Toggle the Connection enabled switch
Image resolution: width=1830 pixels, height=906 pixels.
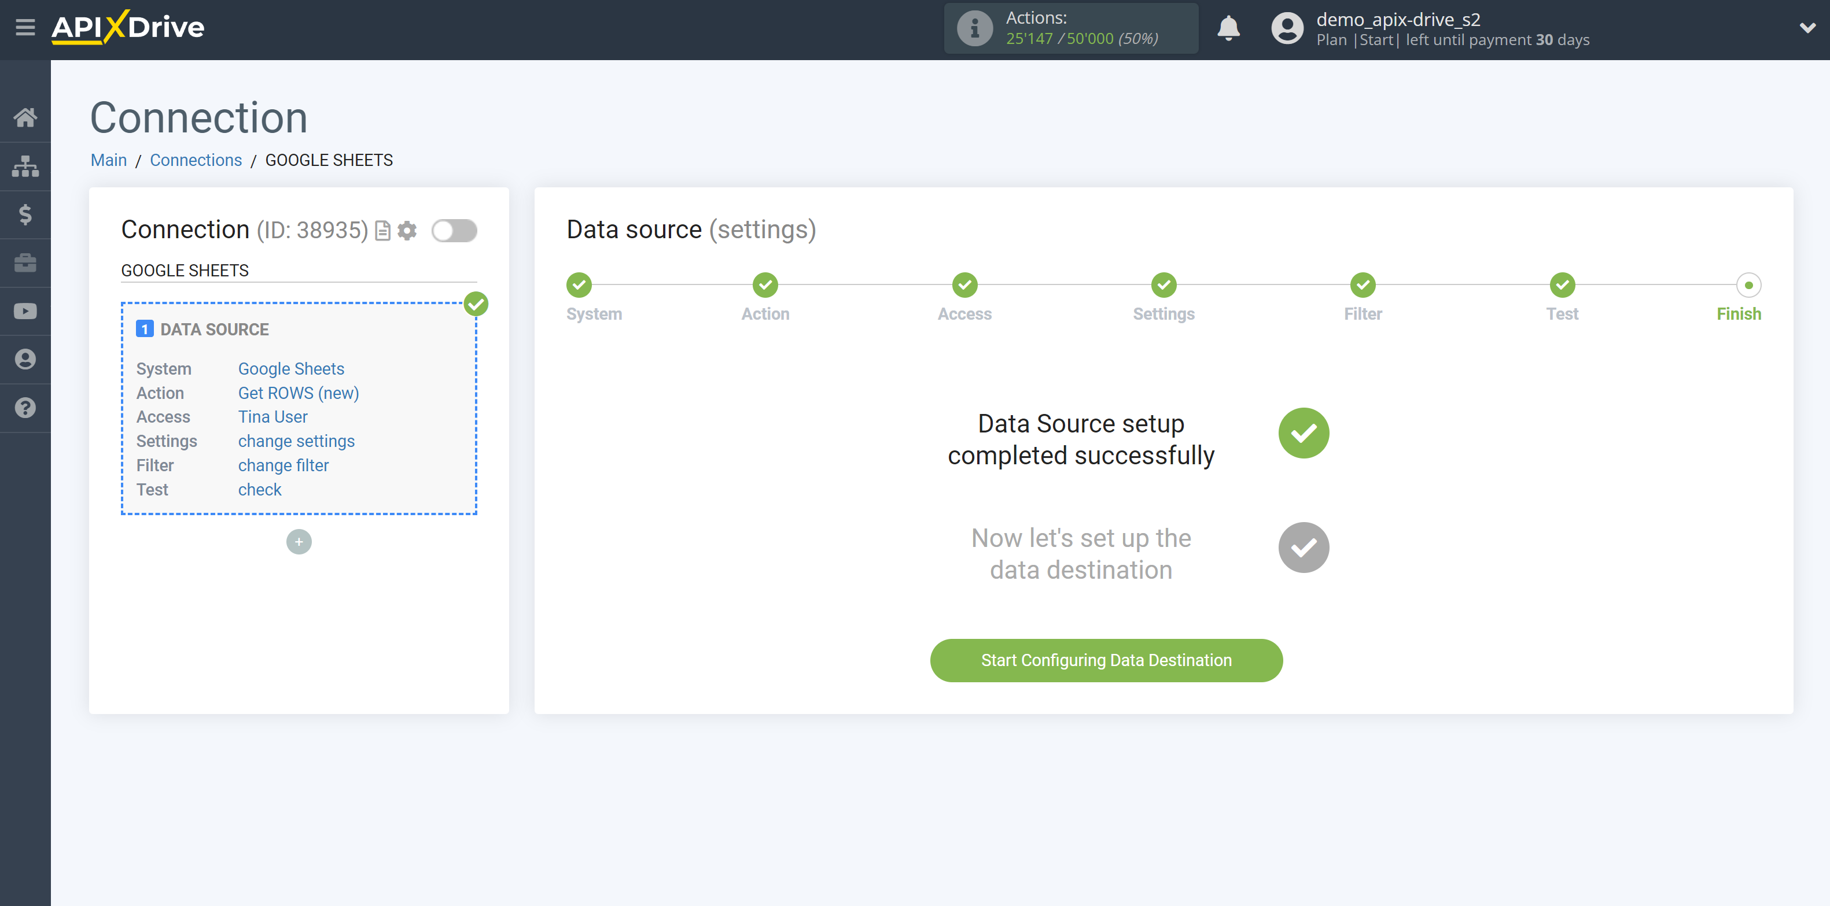(x=455, y=230)
